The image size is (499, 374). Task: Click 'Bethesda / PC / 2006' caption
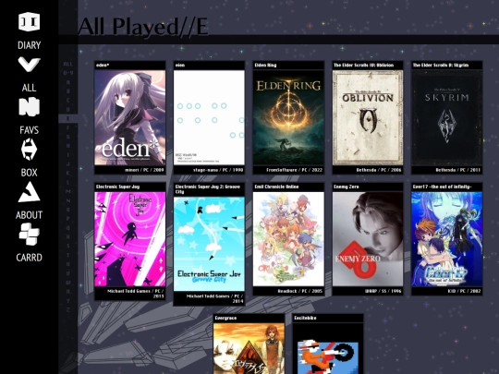(x=379, y=170)
